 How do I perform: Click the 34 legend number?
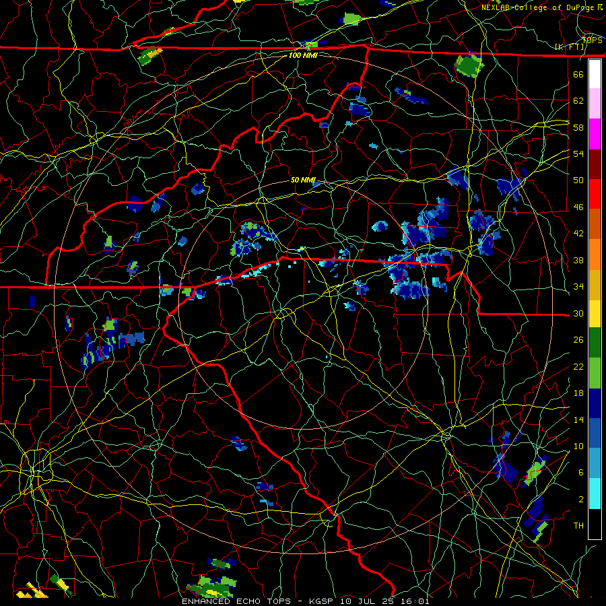tap(578, 287)
